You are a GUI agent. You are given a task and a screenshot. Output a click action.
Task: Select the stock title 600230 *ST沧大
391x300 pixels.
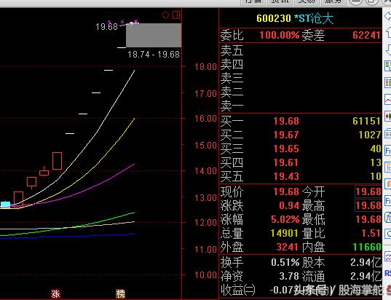[295, 18]
